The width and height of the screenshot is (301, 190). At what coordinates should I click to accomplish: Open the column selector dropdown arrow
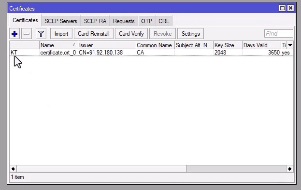(290, 45)
